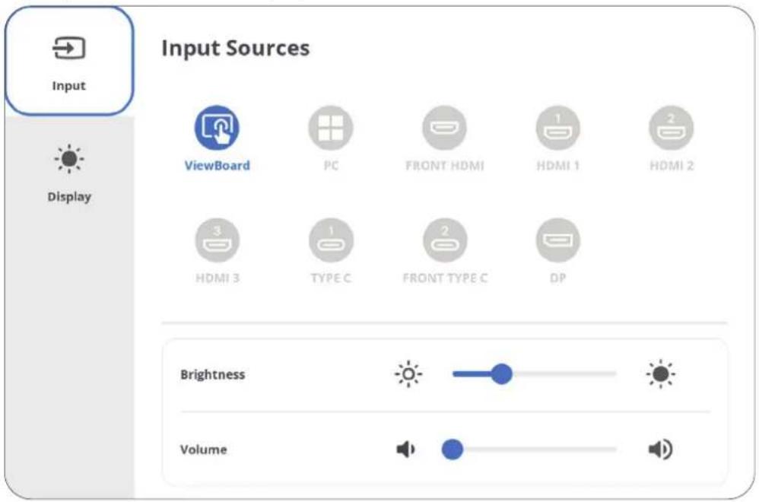This screenshot has width=759, height=502.
Task: Click the Volume slider handle
Action: pyautogui.click(x=452, y=450)
